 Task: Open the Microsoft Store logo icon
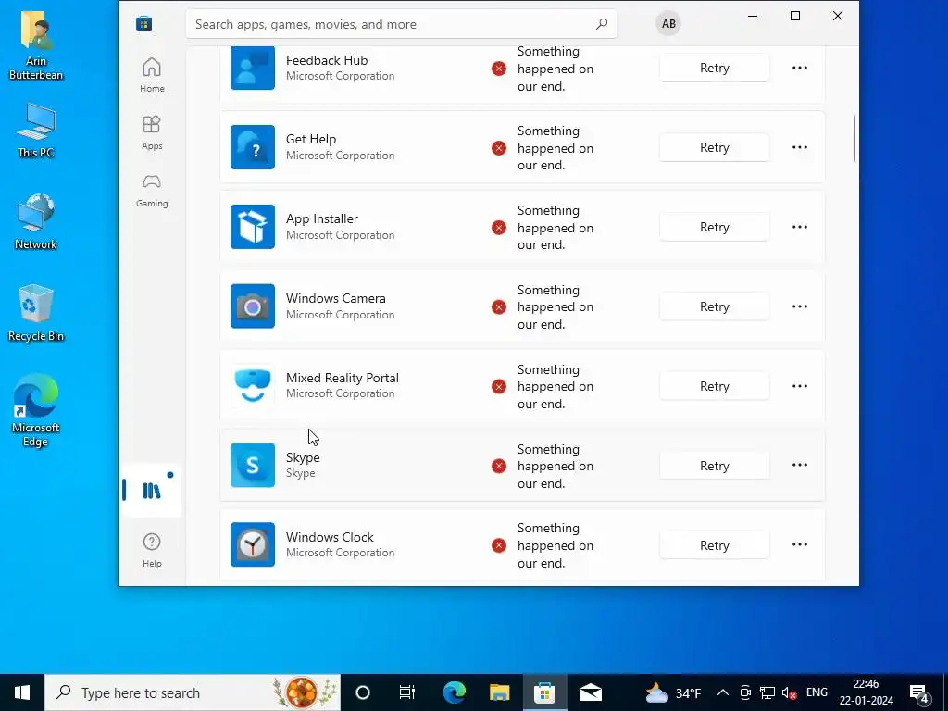coord(143,23)
